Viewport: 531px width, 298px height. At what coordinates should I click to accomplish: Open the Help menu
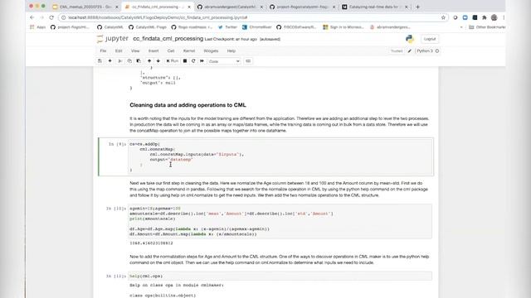pyautogui.click(x=231, y=51)
